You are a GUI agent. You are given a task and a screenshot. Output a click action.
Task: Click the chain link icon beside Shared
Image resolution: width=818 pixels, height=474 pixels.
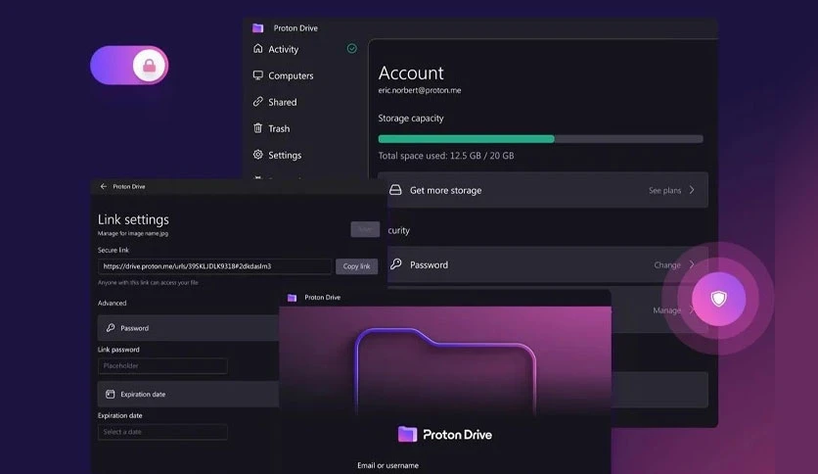pos(257,101)
